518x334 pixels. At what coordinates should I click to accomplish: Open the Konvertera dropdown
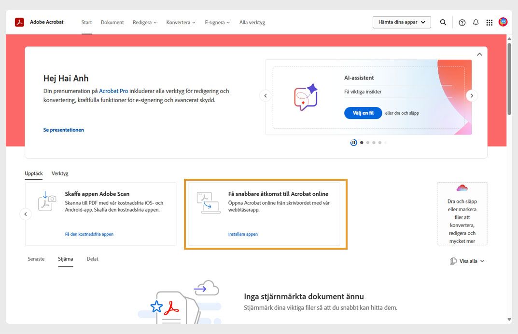tap(180, 22)
